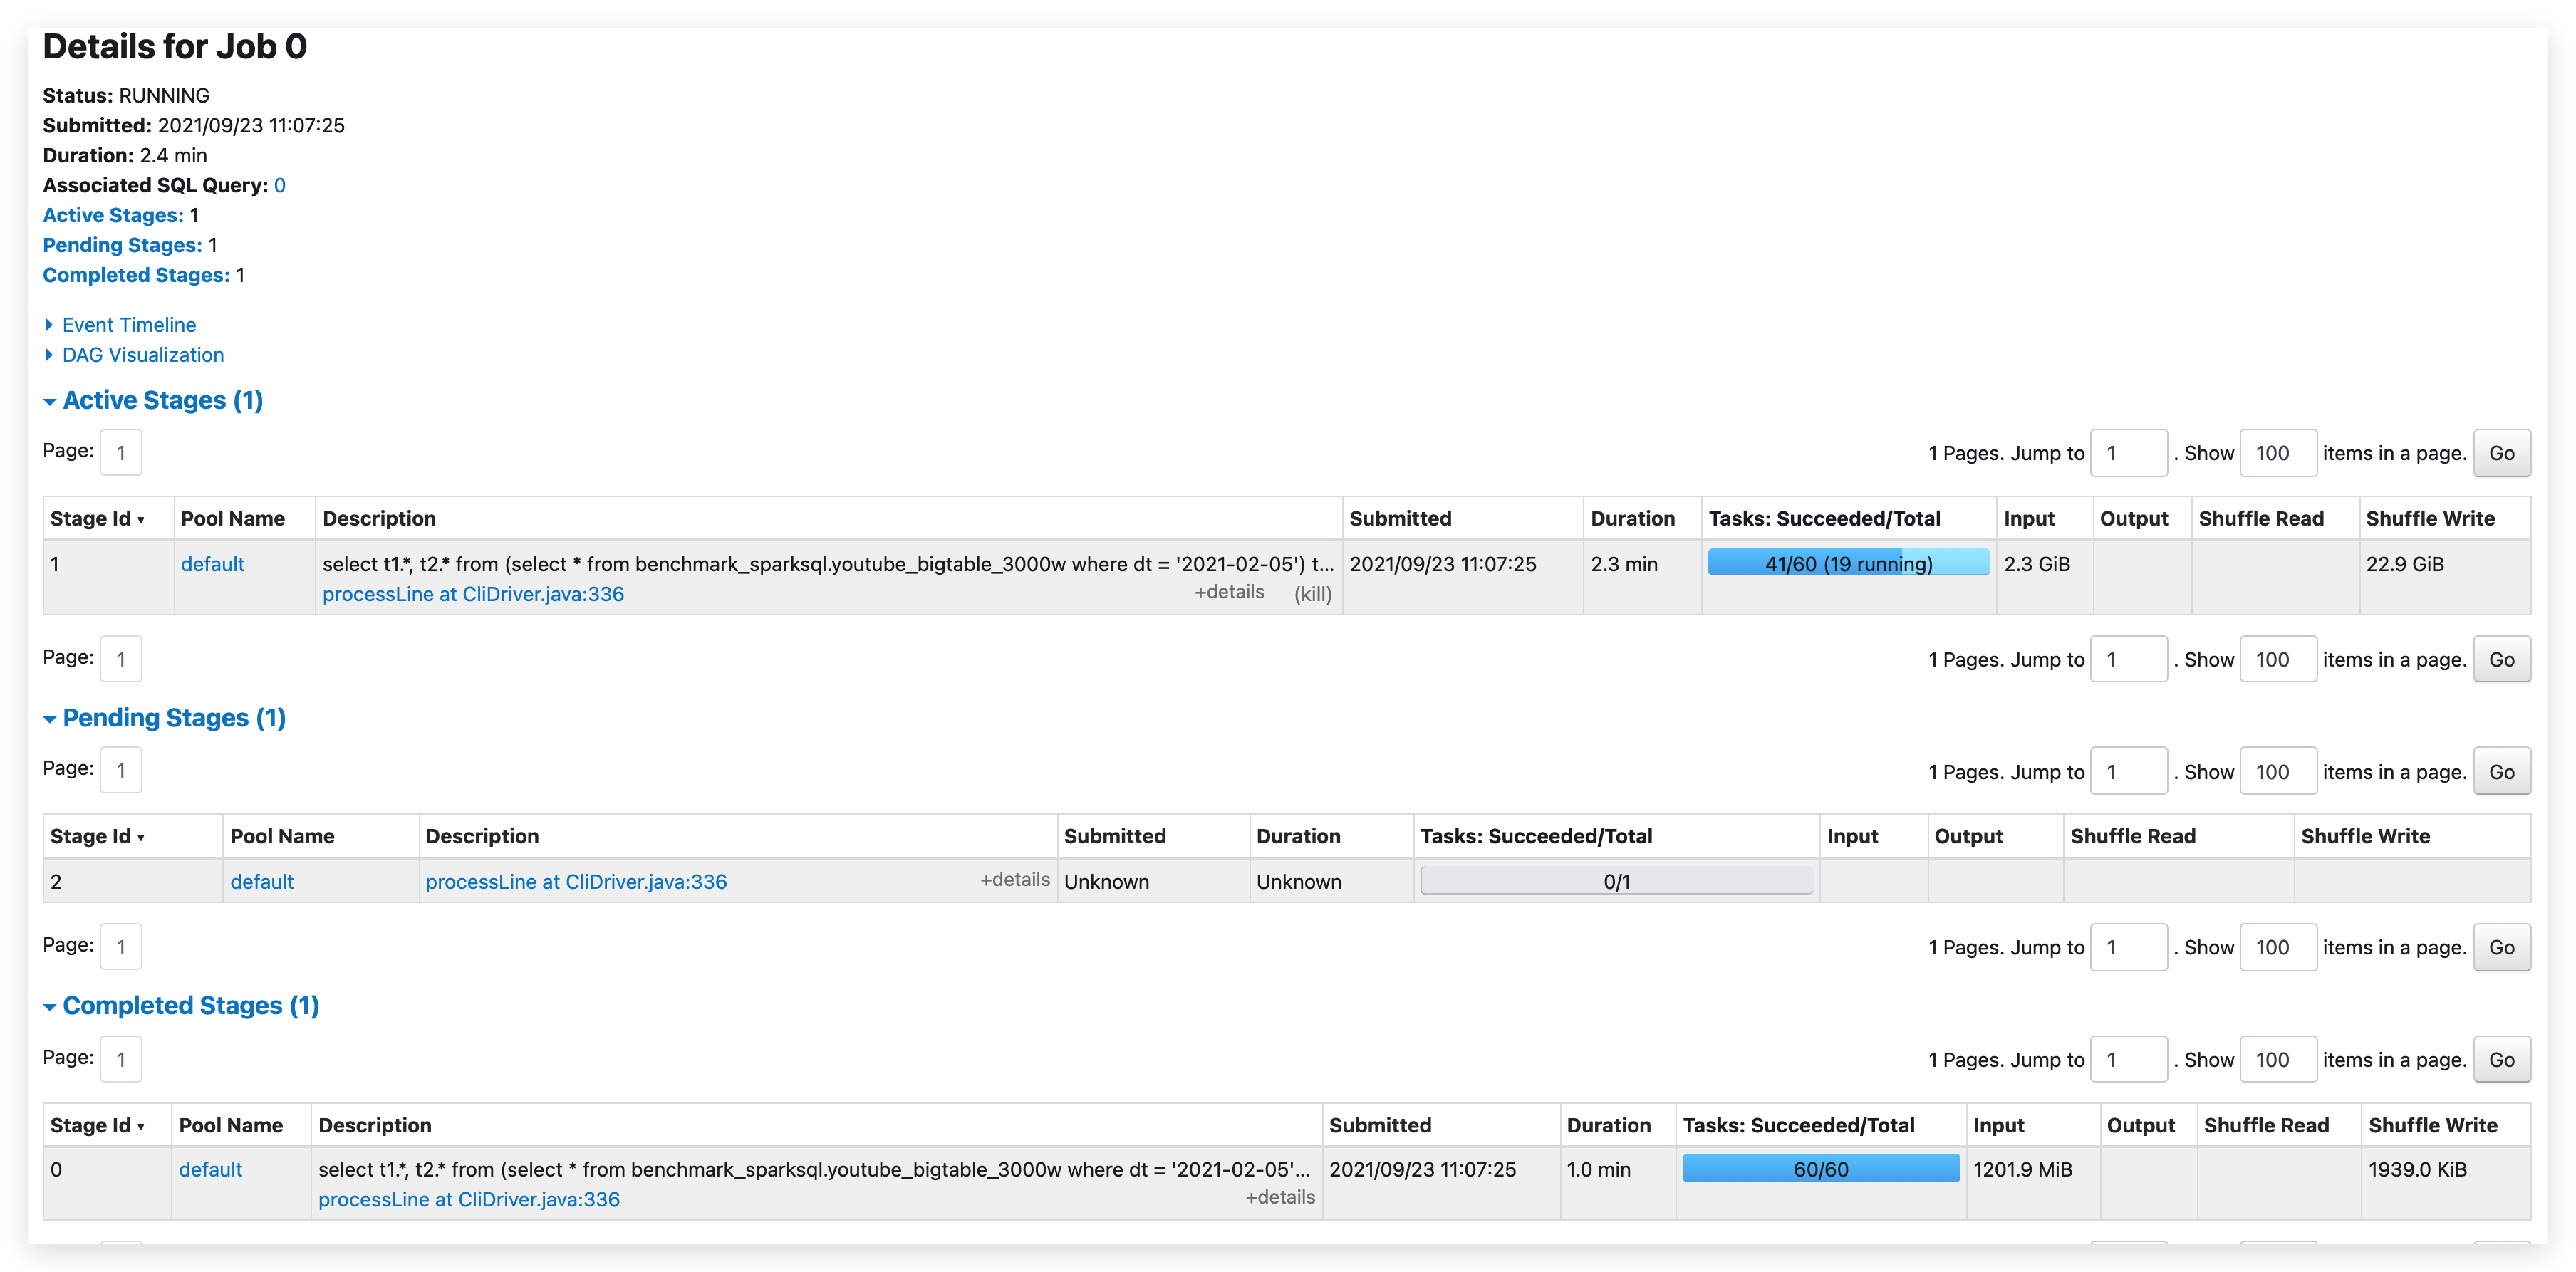Sort Pending Stages by Stage Id arrow

click(x=142, y=836)
